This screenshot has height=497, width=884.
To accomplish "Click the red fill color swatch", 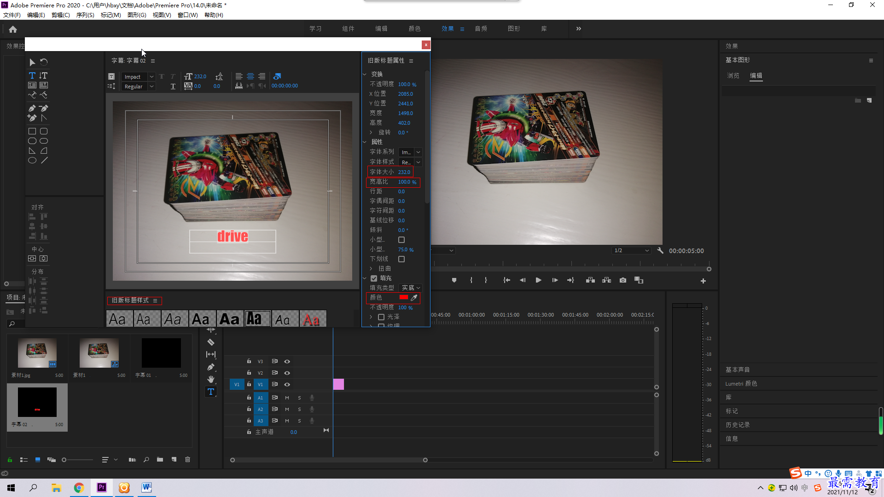I will click(x=404, y=298).
